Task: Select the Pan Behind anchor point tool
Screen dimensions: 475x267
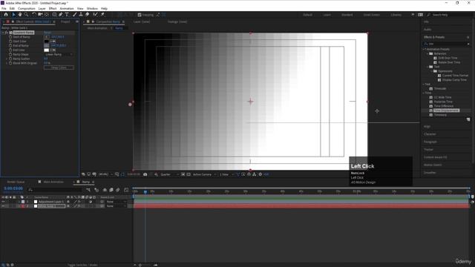Action: pos(46,15)
